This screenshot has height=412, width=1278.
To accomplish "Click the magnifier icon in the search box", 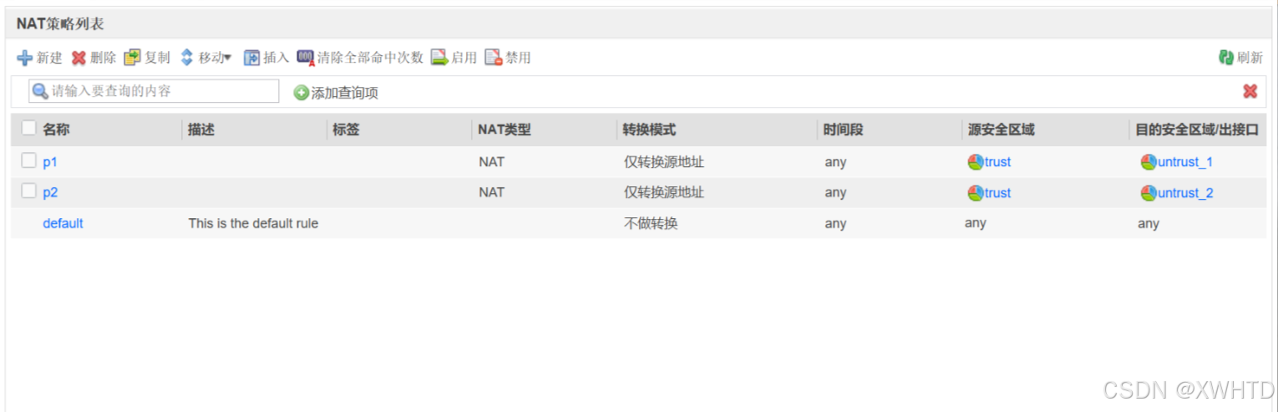I will (40, 91).
